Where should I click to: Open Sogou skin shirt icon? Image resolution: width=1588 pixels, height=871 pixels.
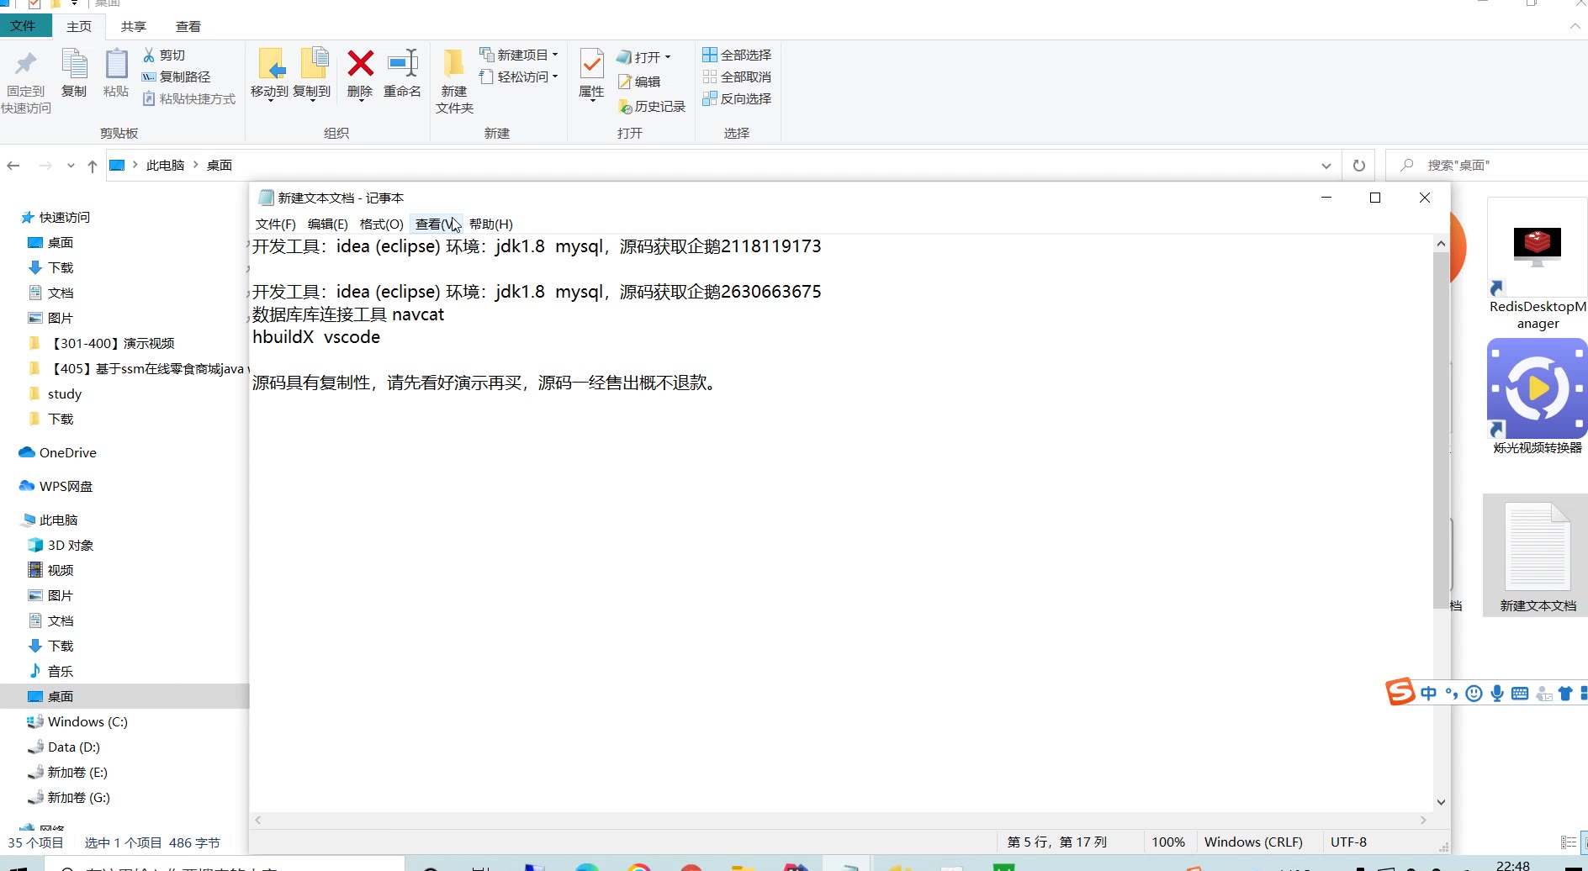(x=1565, y=694)
